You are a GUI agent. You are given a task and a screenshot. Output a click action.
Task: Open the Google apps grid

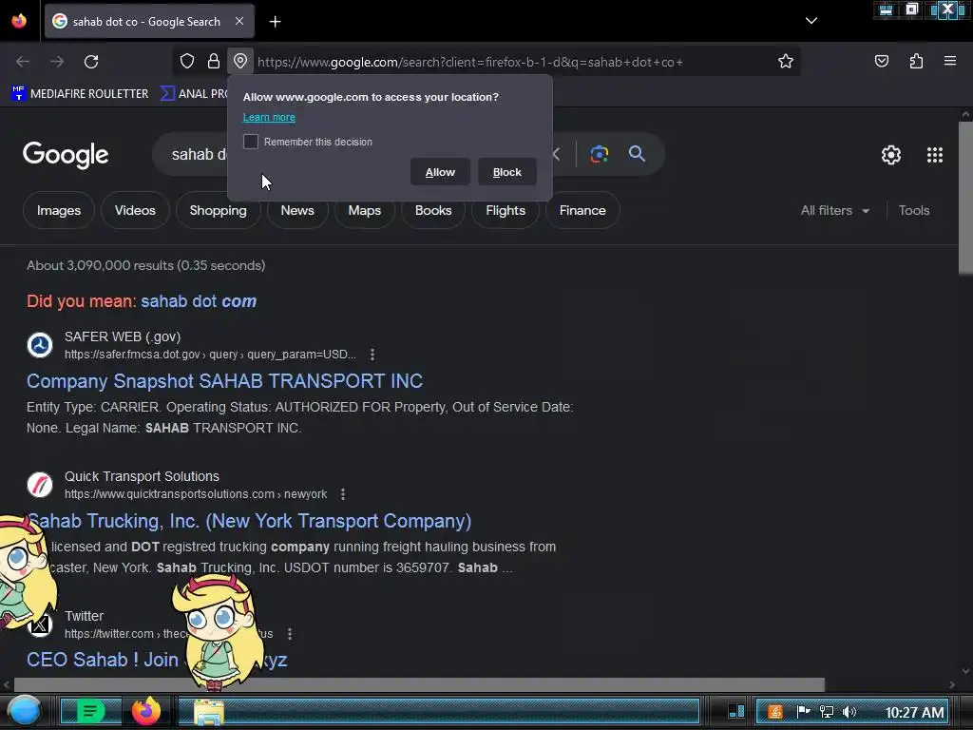click(935, 155)
